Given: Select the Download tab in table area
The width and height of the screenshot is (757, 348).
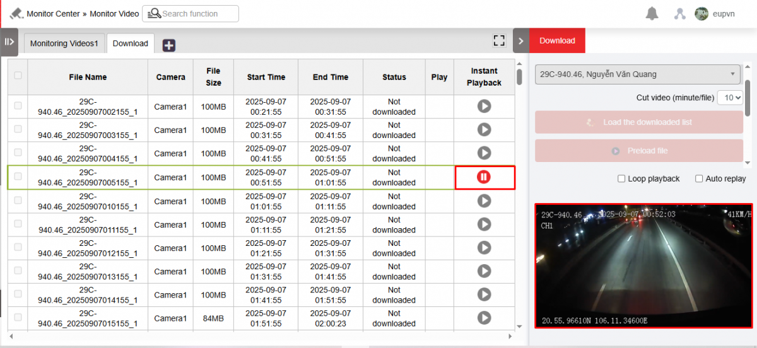Looking at the screenshot, I should point(131,43).
